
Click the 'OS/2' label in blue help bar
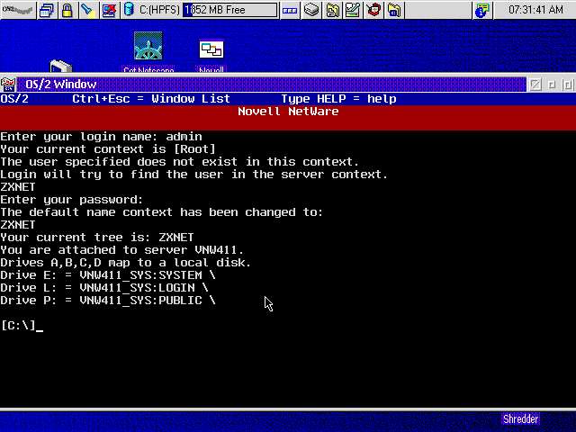pyautogui.click(x=14, y=99)
